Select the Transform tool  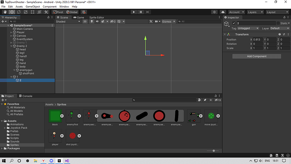pos(39,12)
